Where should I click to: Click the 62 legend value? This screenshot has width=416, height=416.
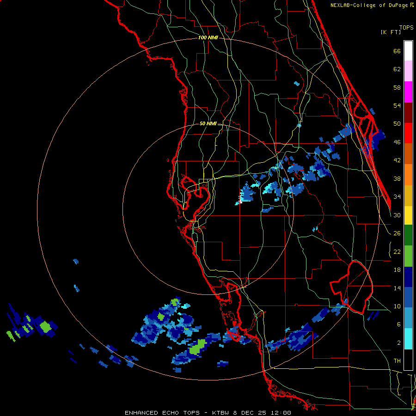[x=397, y=69]
